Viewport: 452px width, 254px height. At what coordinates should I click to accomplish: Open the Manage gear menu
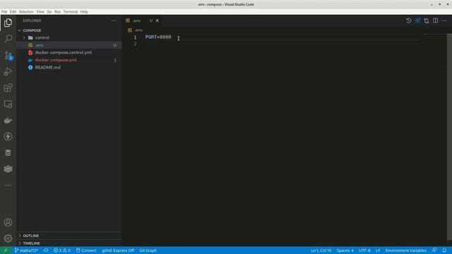point(8,238)
